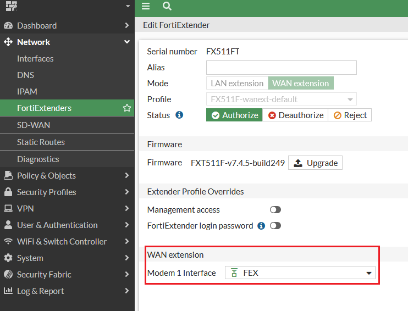Click the Deauthorize button
The height and width of the screenshot is (311, 408).
[295, 115]
